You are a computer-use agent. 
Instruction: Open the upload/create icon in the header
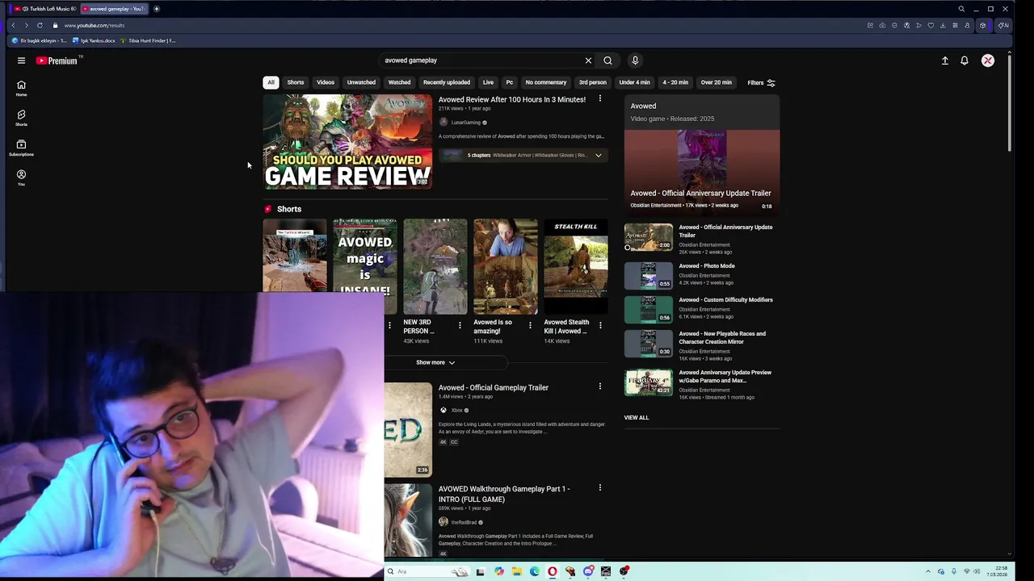point(944,61)
